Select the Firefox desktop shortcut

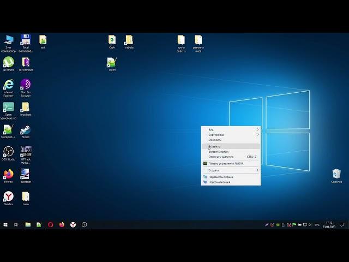(x=9, y=176)
